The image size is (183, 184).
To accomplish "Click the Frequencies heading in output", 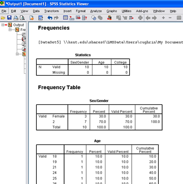I will [54, 28].
